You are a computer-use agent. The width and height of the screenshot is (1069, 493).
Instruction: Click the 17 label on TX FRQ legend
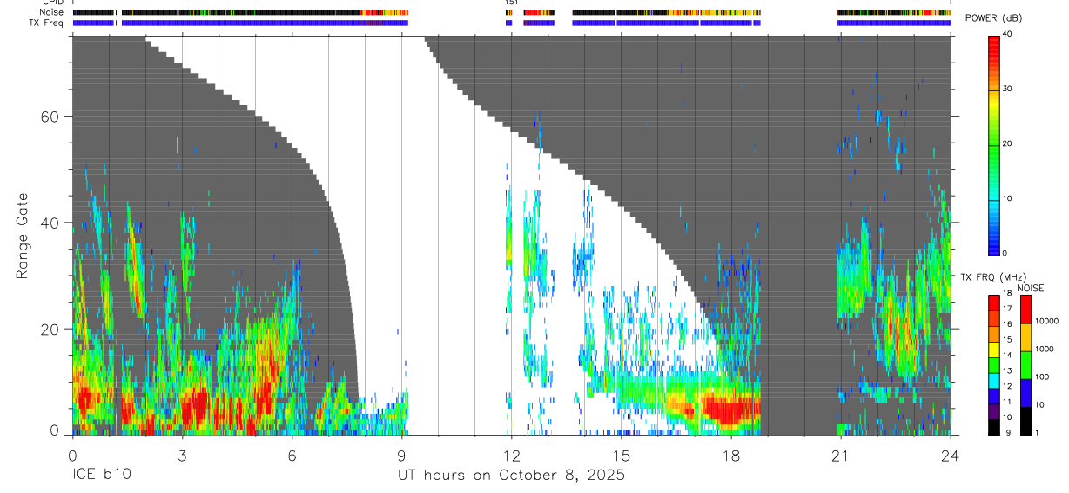[x=1007, y=309]
